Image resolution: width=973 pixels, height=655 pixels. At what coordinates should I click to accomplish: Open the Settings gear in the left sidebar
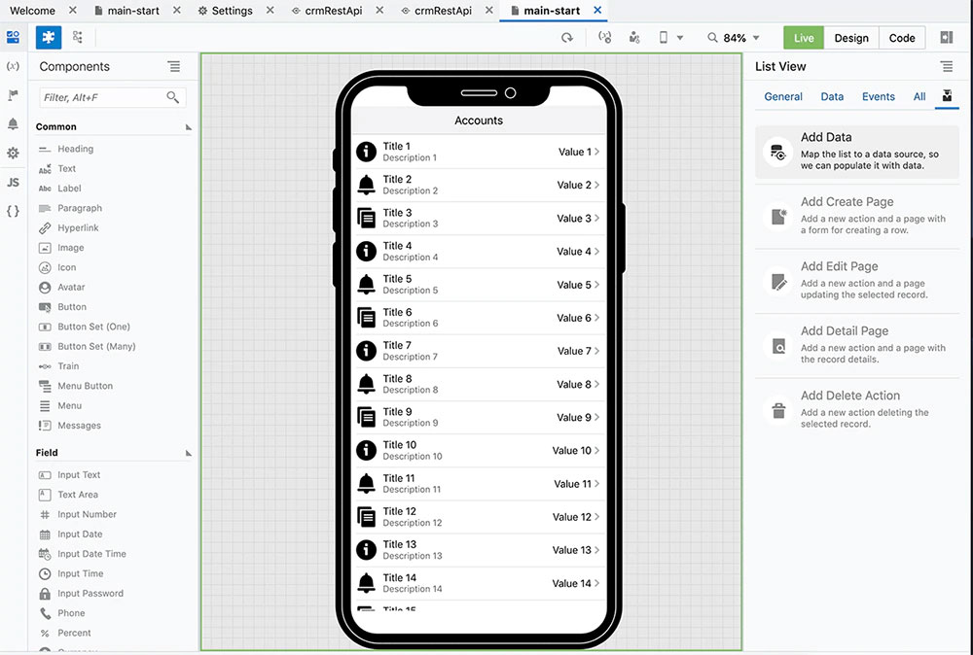coord(13,153)
